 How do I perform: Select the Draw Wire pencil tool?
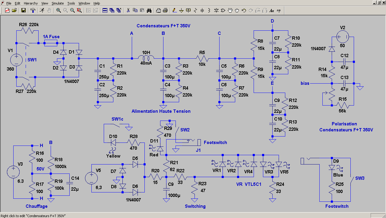tap(174, 10)
